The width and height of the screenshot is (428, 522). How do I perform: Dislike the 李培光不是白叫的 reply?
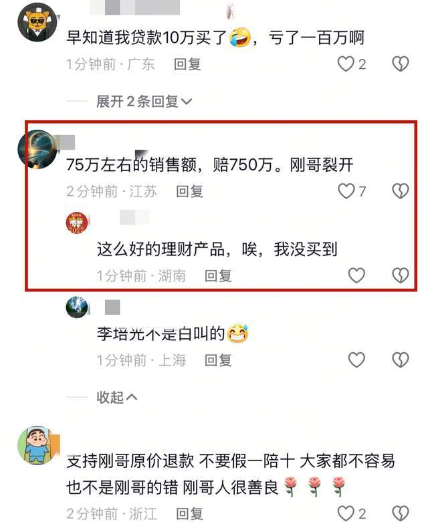(401, 360)
